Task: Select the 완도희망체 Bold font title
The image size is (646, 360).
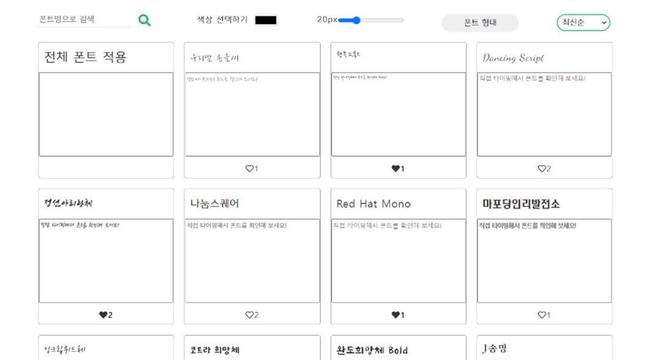Action: pyautogui.click(x=372, y=350)
